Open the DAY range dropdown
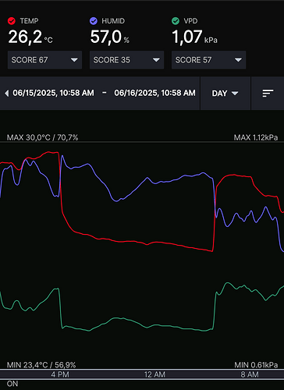 [x=225, y=93]
